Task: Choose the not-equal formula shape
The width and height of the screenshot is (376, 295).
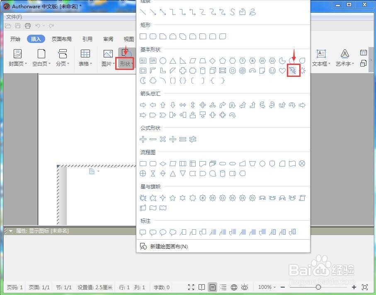Action: pyautogui.click(x=192, y=139)
